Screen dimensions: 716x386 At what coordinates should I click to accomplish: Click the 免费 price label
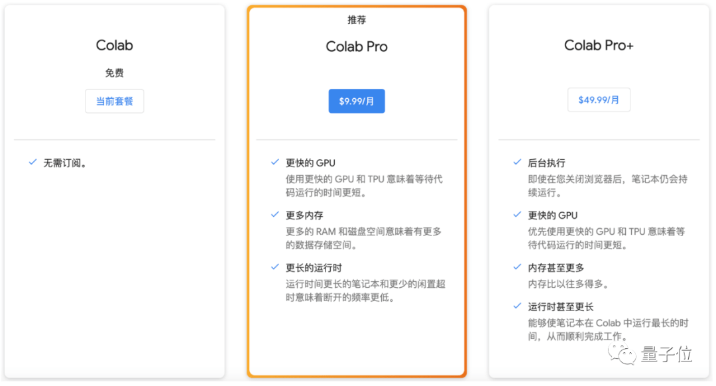point(114,73)
